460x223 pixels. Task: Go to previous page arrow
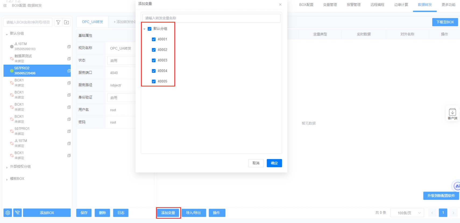[432, 213]
